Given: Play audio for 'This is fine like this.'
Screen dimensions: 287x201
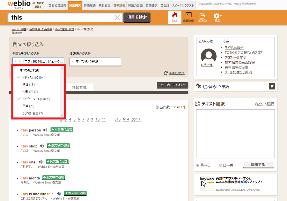Looking at the screenshot, I should coord(59,194).
